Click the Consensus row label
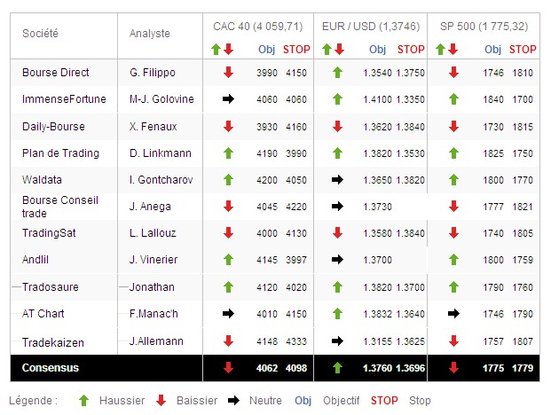 click(x=51, y=368)
